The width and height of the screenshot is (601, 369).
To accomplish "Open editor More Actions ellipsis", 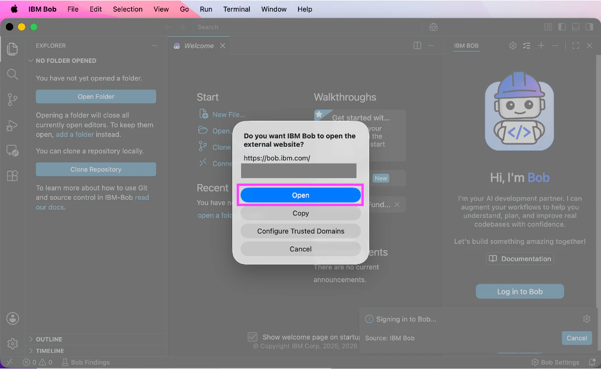I will pos(431,46).
